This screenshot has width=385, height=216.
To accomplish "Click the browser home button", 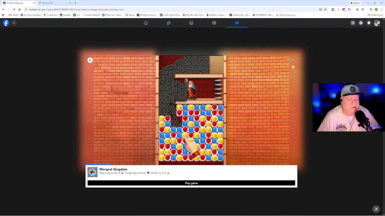I will pos(20,10).
